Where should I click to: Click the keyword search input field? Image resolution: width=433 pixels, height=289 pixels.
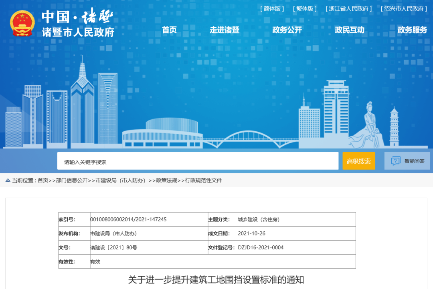click(198, 161)
